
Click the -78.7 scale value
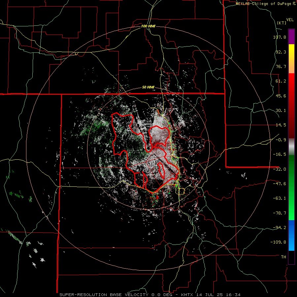(x=280, y=213)
